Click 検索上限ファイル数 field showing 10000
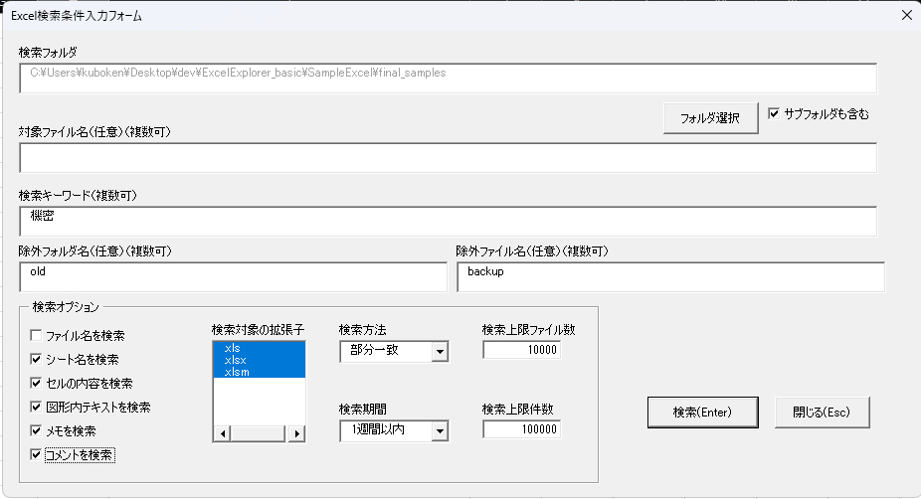The height and width of the screenshot is (499, 921). coord(521,350)
